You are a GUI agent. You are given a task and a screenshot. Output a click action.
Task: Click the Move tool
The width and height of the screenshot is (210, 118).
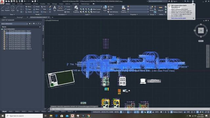pyautogui.click(x=28, y=7)
